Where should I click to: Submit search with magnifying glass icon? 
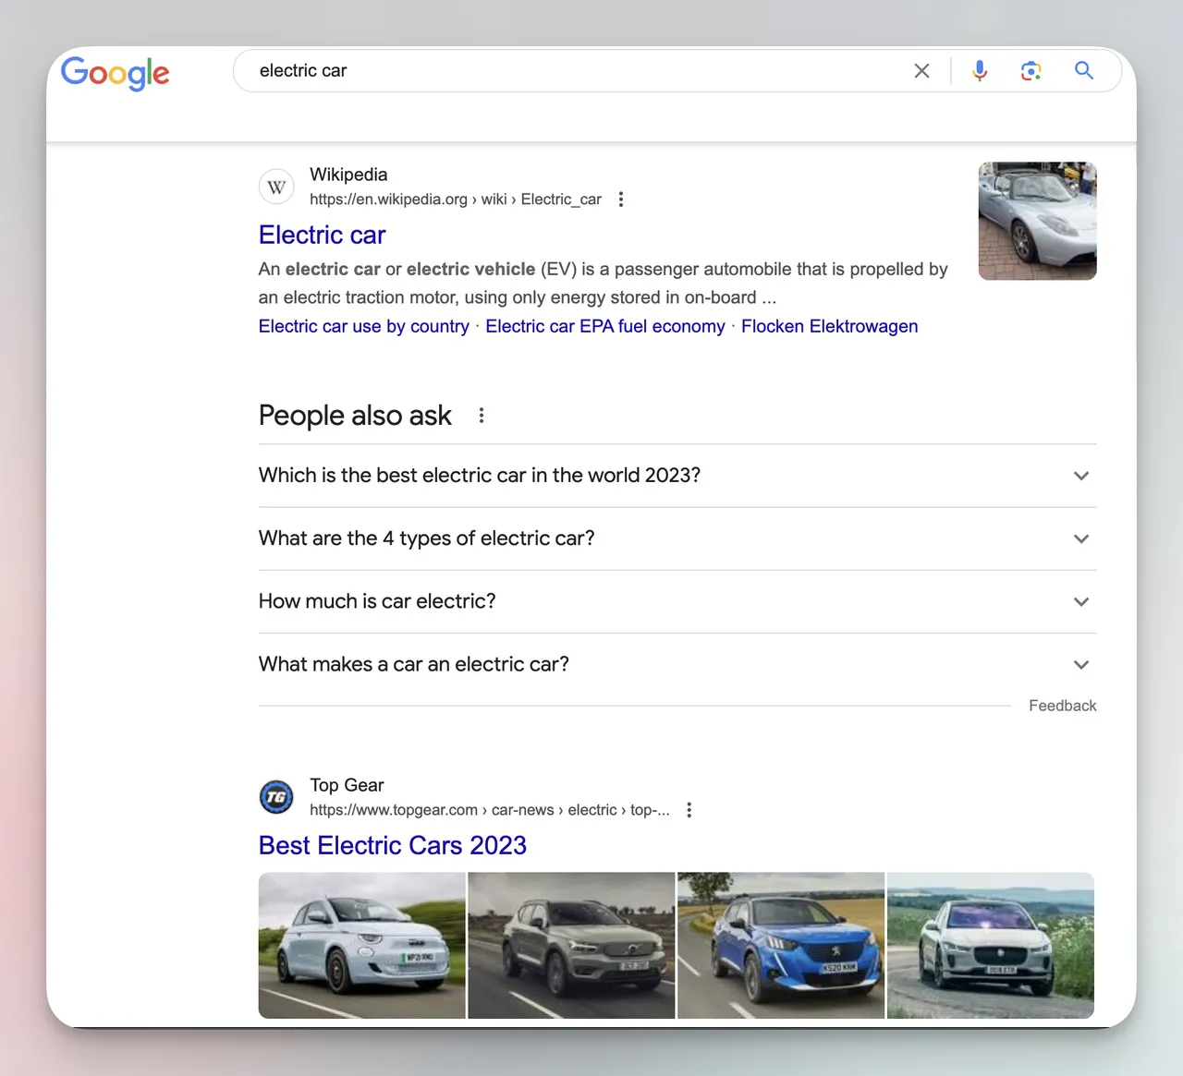[1084, 70]
